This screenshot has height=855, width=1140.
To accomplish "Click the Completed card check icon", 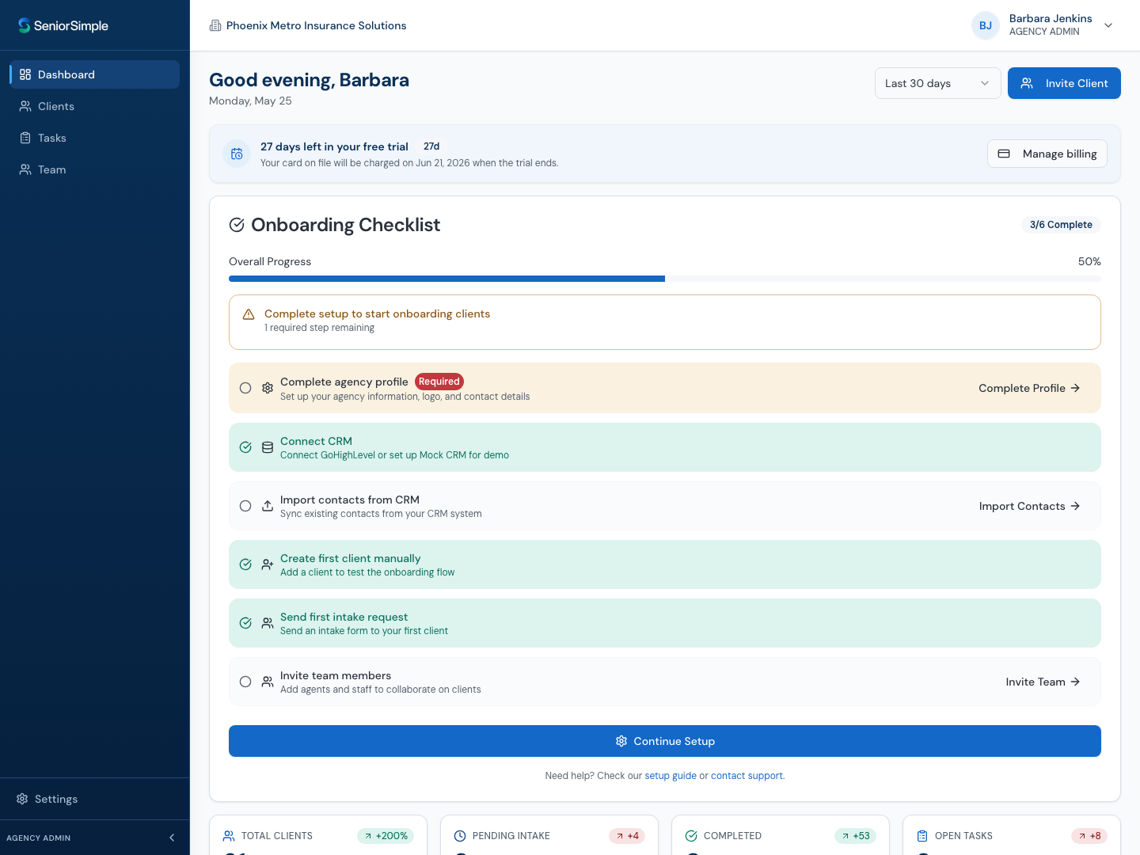I will (x=691, y=836).
